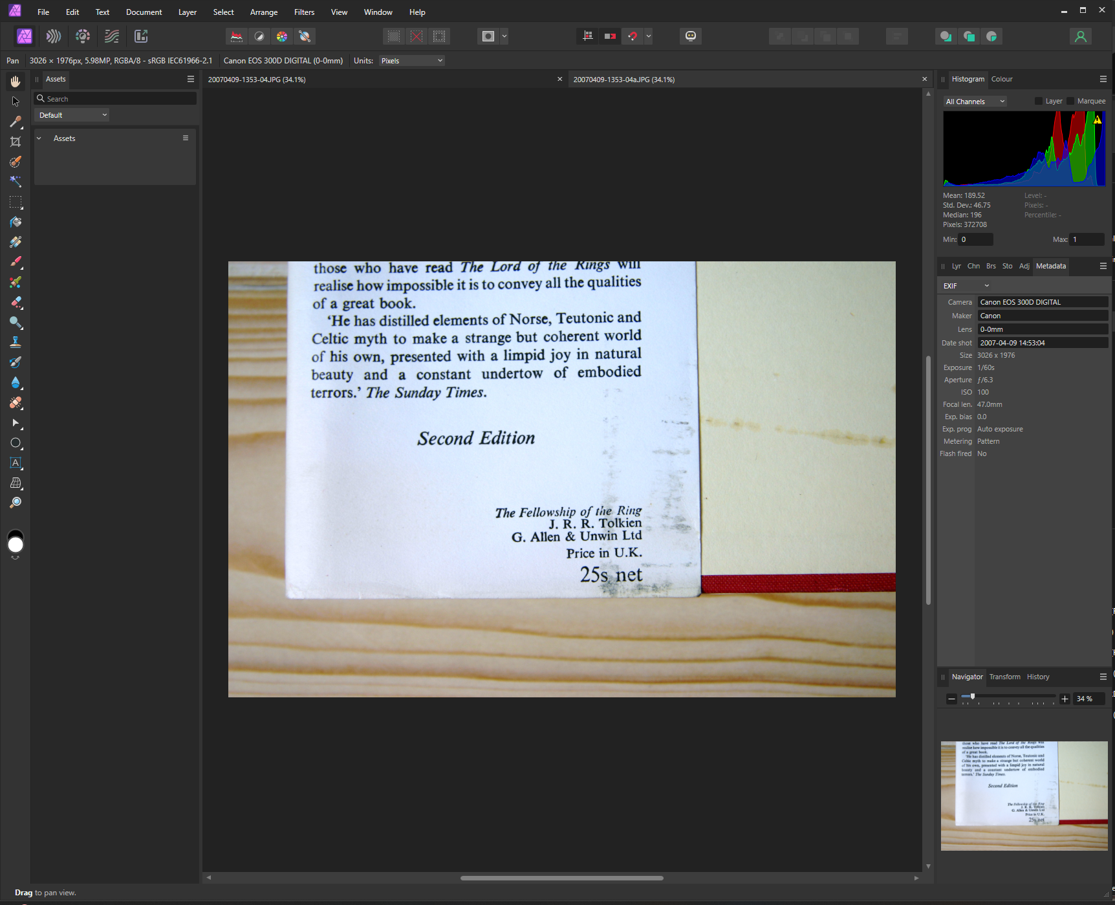This screenshot has height=905, width=1115.
Task: Click the Navigator zoom out minus button
Action: point(951,699)
